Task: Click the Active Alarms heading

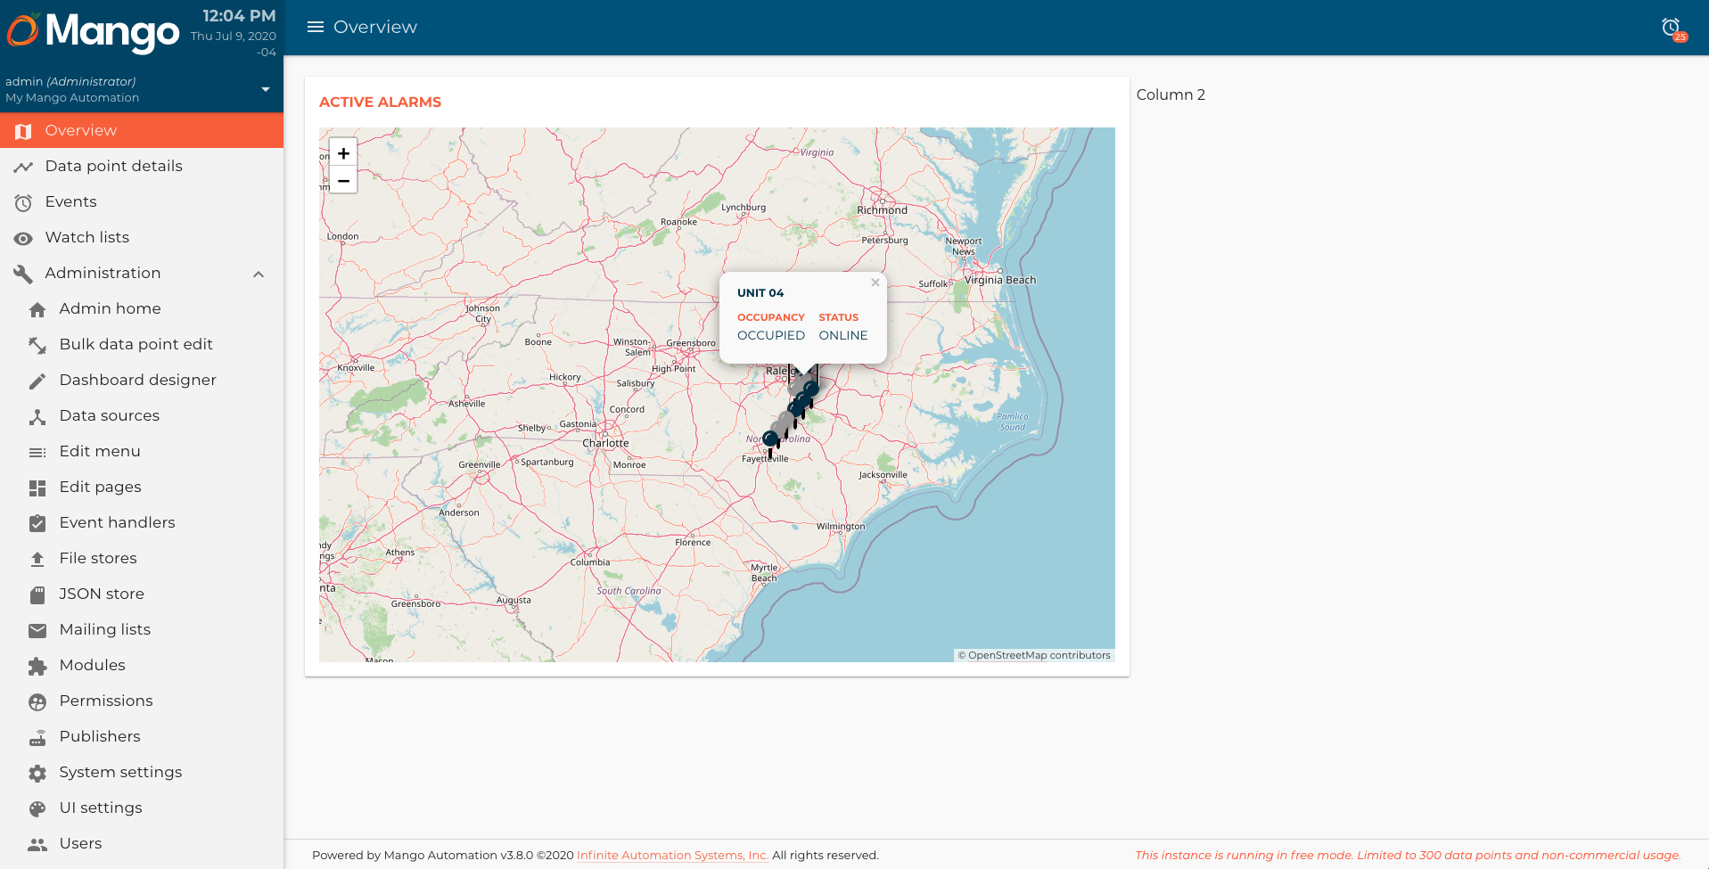Action: pos(380,102)
